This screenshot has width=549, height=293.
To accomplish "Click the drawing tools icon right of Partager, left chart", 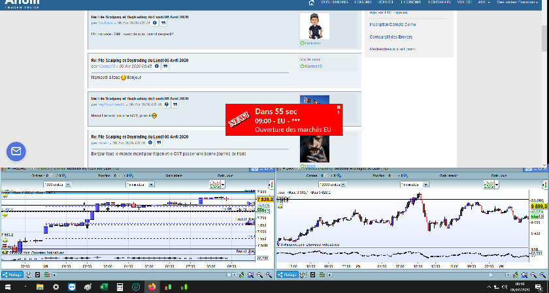I will point(29,275).
